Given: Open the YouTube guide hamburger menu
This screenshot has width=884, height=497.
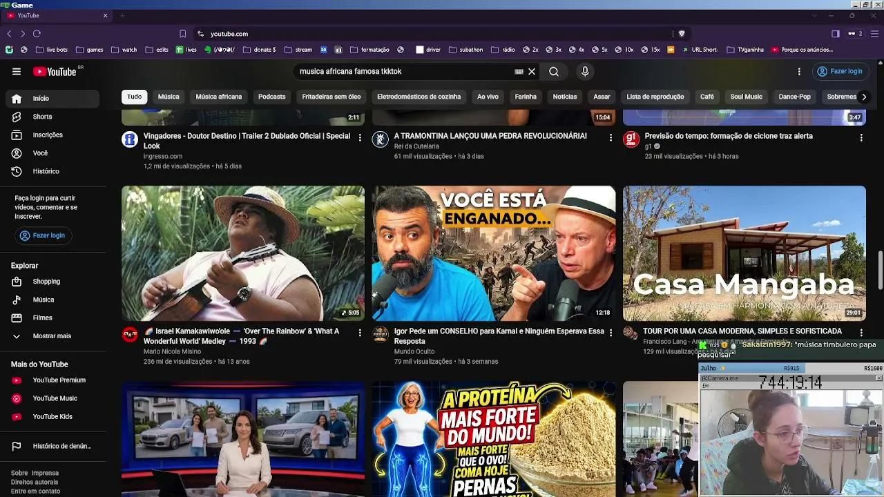Looking at the screenshot, I should [17, 71].
